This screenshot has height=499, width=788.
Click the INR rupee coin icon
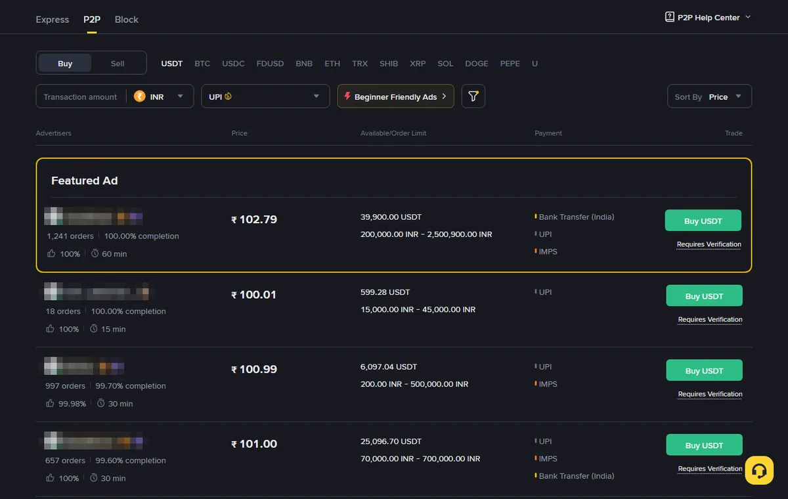[x=140, y=97]
